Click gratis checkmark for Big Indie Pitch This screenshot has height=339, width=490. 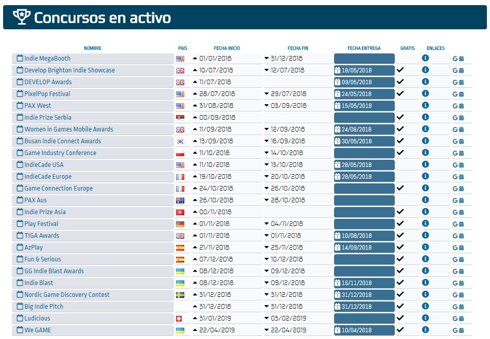[x=400, y=306]
